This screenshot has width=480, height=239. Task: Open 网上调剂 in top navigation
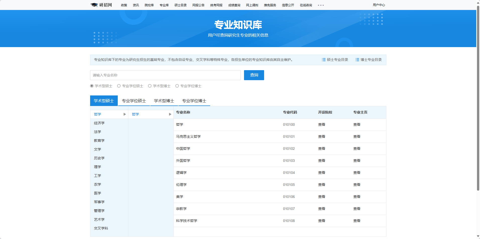point(252,5)
